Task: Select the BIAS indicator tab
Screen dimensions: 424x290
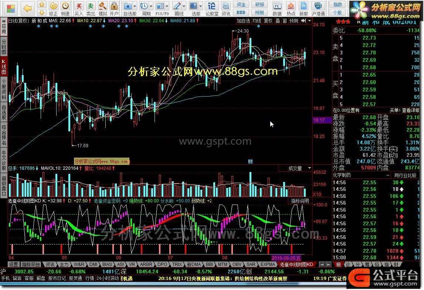Action: point(107,264)
